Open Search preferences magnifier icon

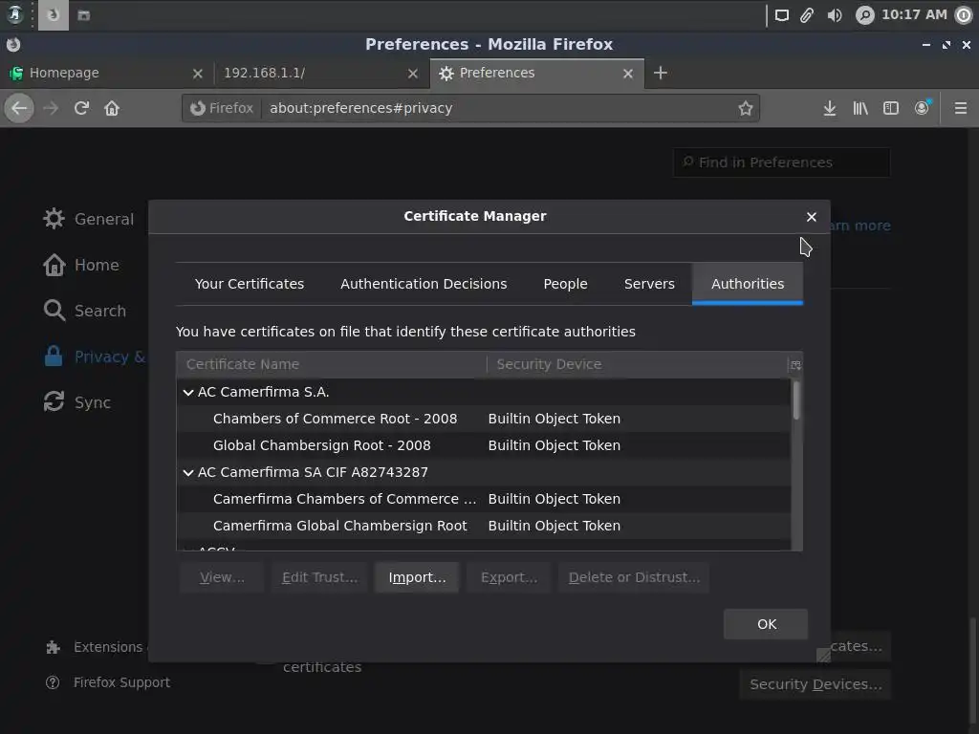(x=54, y=311)
